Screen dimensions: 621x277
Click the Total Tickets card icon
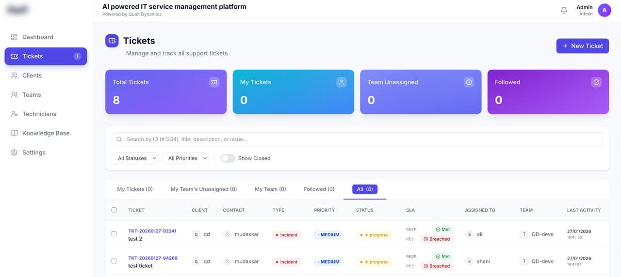point(214,82)
